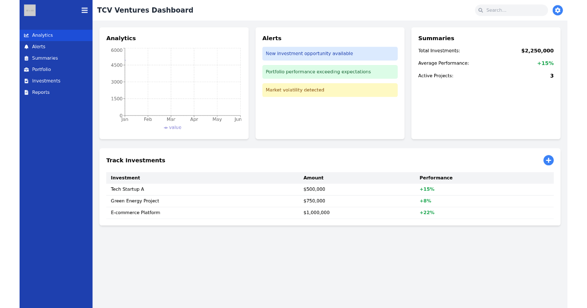Click the Portfolio performance exceeding expectations banner

pyautogui.click(x=330, y=72)
